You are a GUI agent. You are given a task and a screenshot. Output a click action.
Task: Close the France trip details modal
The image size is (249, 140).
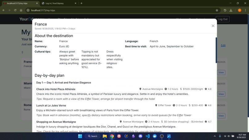coord(213,26)
